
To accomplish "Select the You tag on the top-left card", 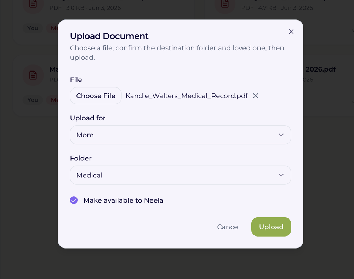I will [x=33, y=28].
